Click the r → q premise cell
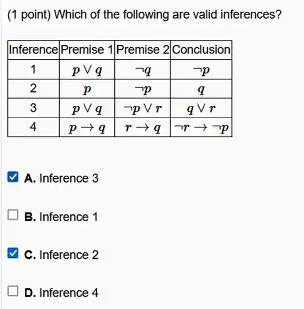The image size is (304, 309). pos(142,127)
